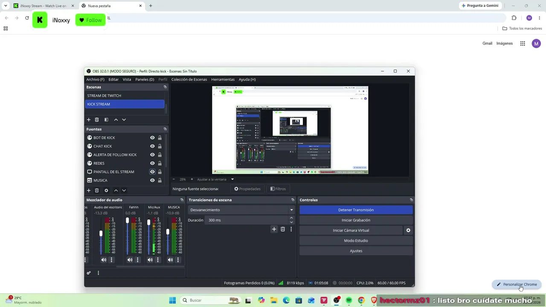
Task: Move the scene down with the Escenas down arrow
Action: tap(124, 120)
